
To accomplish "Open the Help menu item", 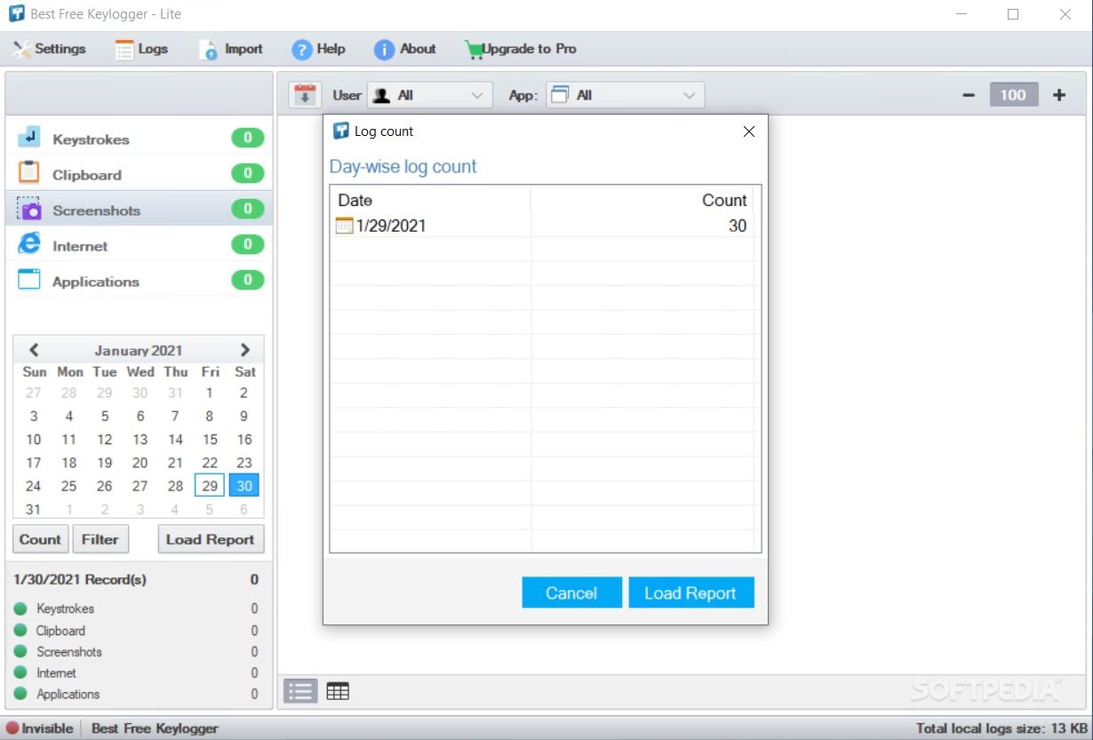I will click(x=318, y=49).
